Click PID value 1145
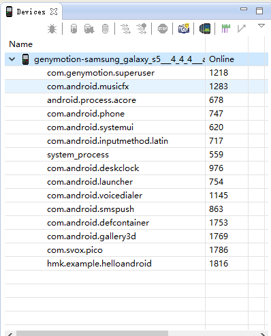 [219, 196]
